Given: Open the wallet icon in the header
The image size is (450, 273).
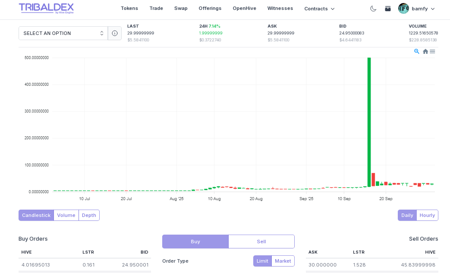Looking at the screenshot, I should pos(388,9).
